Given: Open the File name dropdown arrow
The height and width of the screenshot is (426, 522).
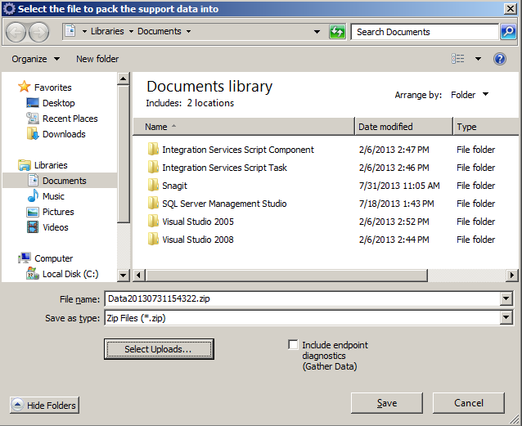Looking at the screenshot, I should click(506, 299).
